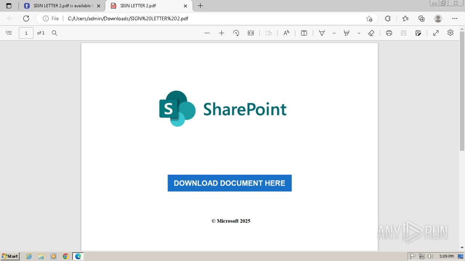Click the SharePoint logo image
Image resolution: width=465 pixels, height=261 pixels.
[x=223, y=109]
